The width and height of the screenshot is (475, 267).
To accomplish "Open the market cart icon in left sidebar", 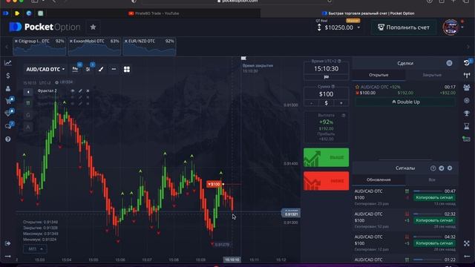I will 8,101.
